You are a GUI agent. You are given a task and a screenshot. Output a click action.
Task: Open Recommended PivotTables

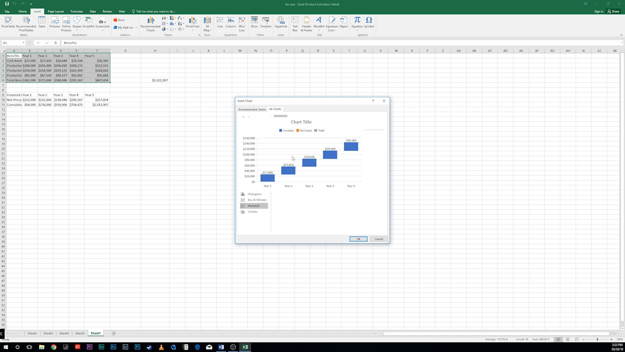pos(26,24)
